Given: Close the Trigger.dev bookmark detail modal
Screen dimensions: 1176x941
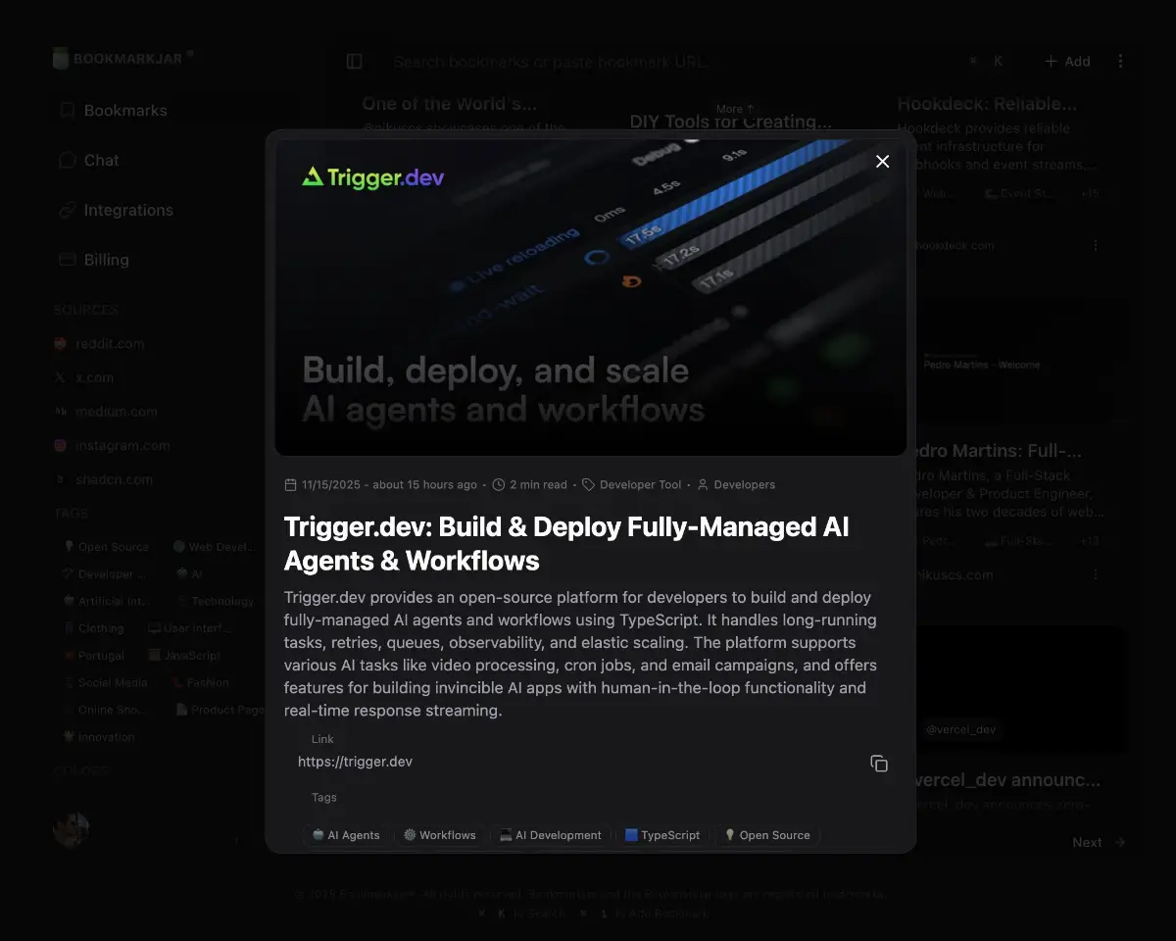Looking at the screenshot, I should point(882,162).
